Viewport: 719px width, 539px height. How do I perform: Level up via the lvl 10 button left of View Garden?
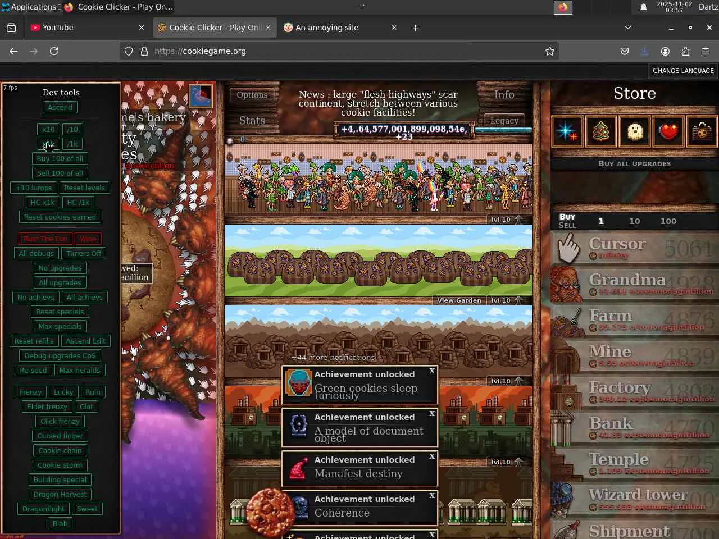(507, 300)
